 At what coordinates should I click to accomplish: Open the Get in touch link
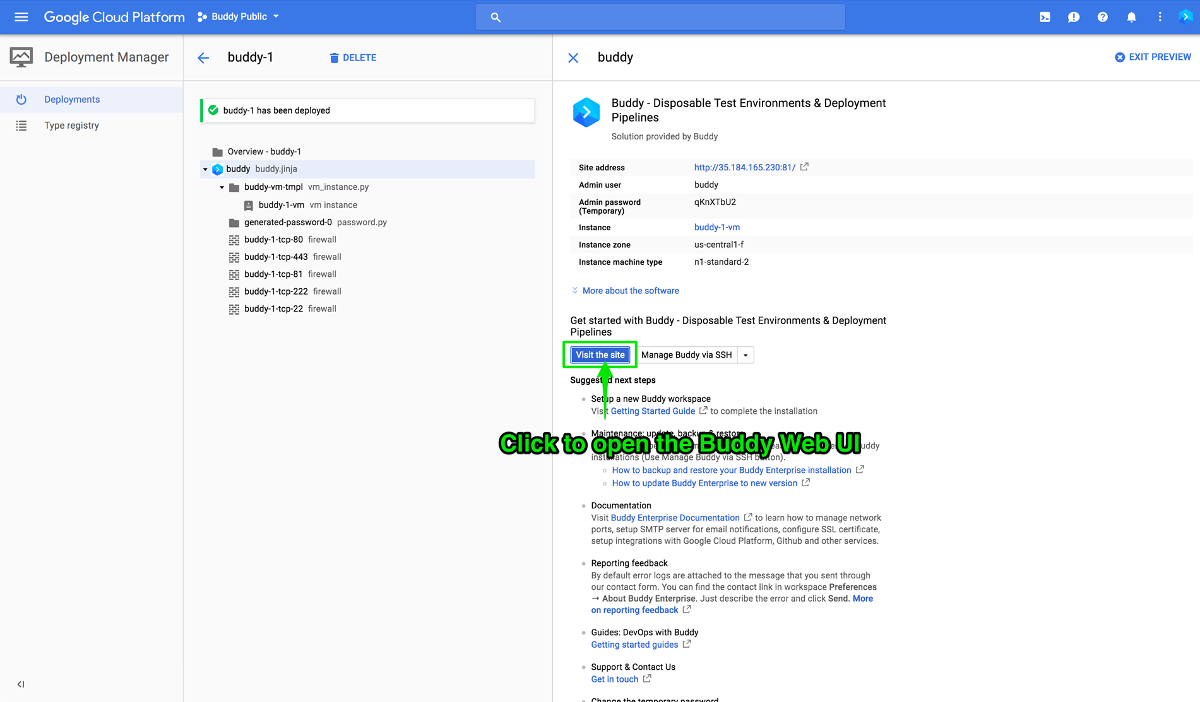614,679
